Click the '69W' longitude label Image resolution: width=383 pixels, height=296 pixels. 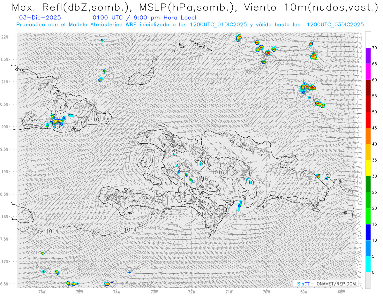[x=304, y=291]
